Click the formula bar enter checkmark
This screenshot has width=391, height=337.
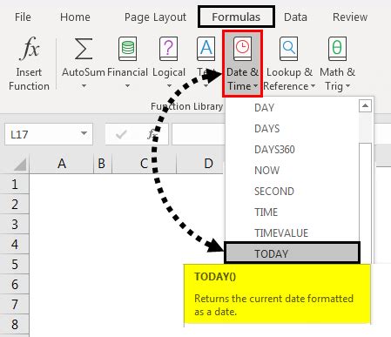pos(121,134)
